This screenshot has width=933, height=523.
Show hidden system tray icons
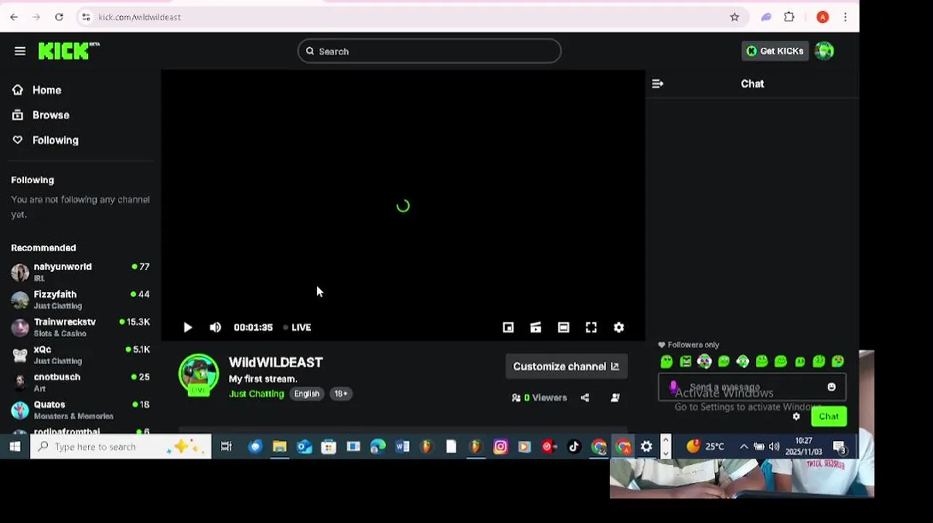tap(743, 447)
